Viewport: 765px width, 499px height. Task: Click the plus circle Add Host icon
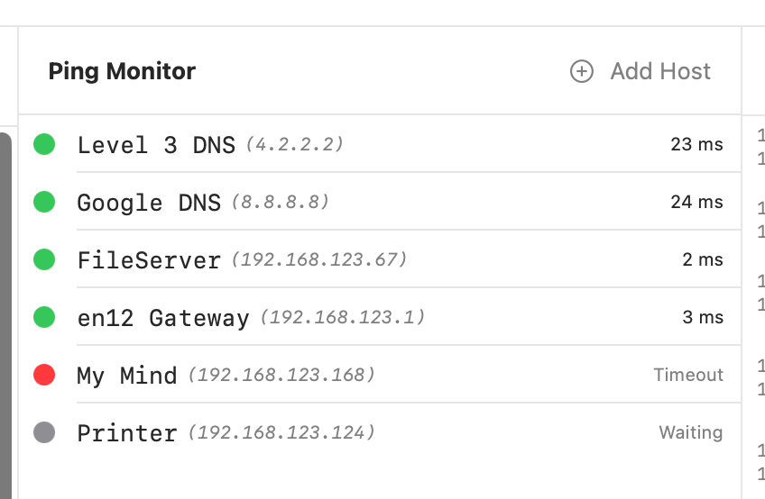coord(582,71)
